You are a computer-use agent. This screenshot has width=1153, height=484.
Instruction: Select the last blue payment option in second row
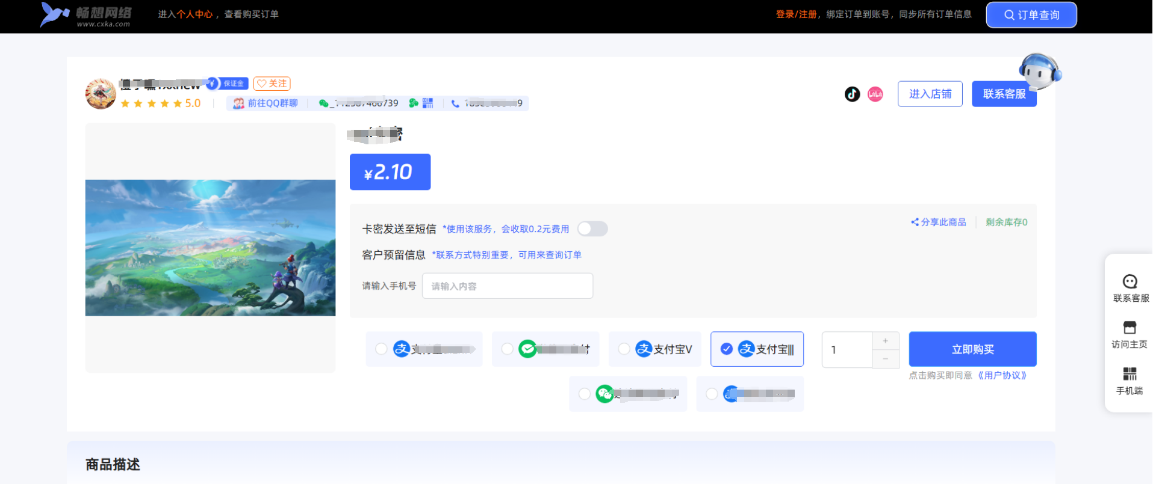[x=750, y=394]
